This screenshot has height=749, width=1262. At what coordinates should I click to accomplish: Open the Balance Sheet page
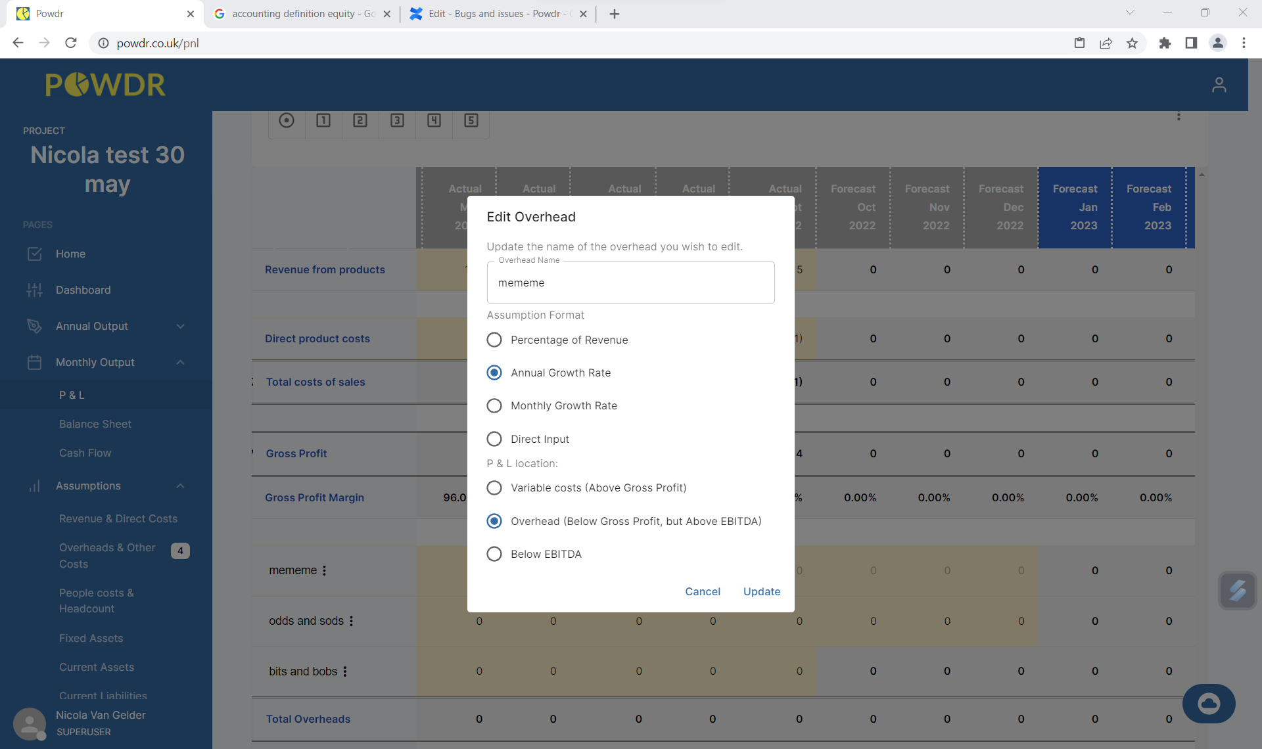(x=95, y=424)
